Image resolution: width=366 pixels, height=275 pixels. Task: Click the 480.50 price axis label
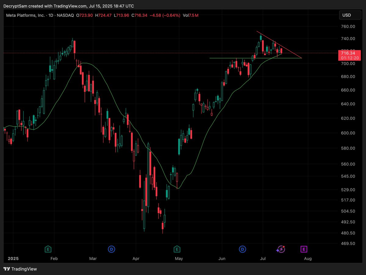tap(348, 233)
